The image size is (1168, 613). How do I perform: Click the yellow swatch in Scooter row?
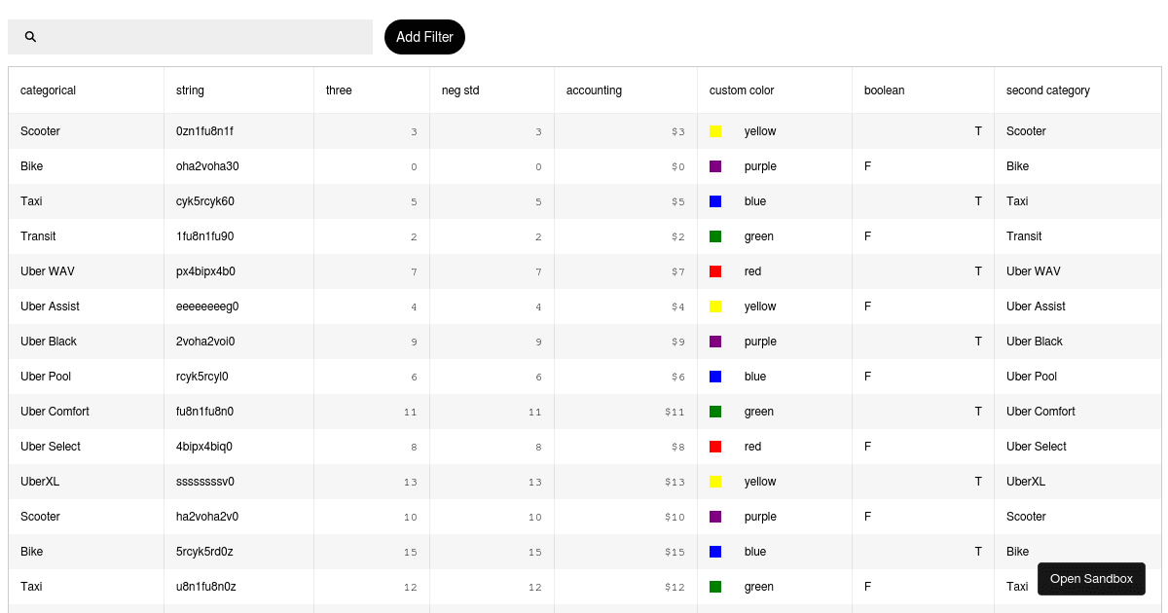[x=715, y=131]
